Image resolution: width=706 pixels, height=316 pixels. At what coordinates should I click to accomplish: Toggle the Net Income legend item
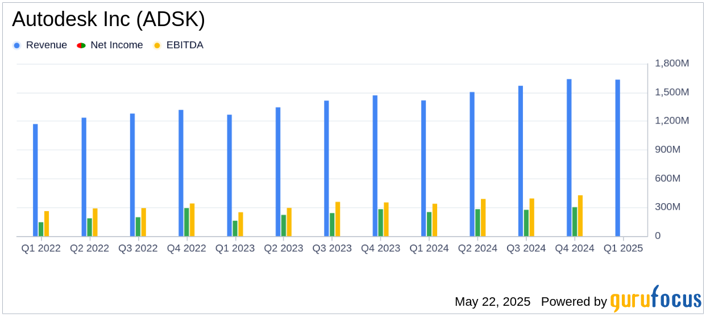(110, 45)
